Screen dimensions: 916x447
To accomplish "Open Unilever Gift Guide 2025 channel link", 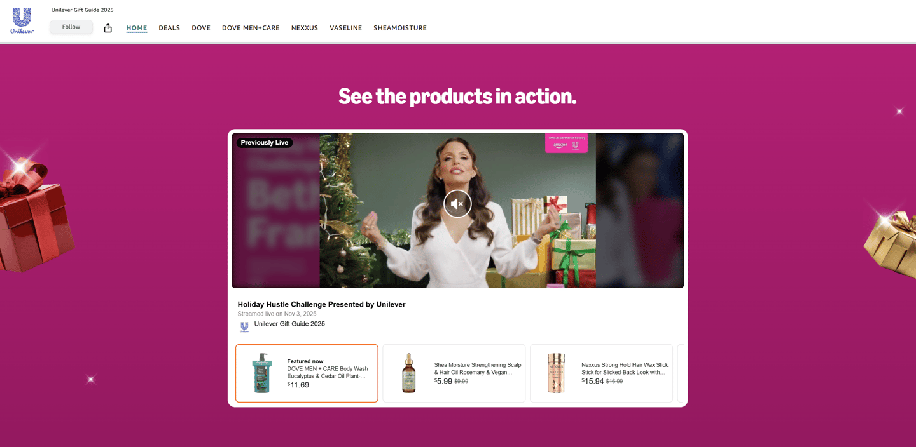I will click(x=289, y=324).
